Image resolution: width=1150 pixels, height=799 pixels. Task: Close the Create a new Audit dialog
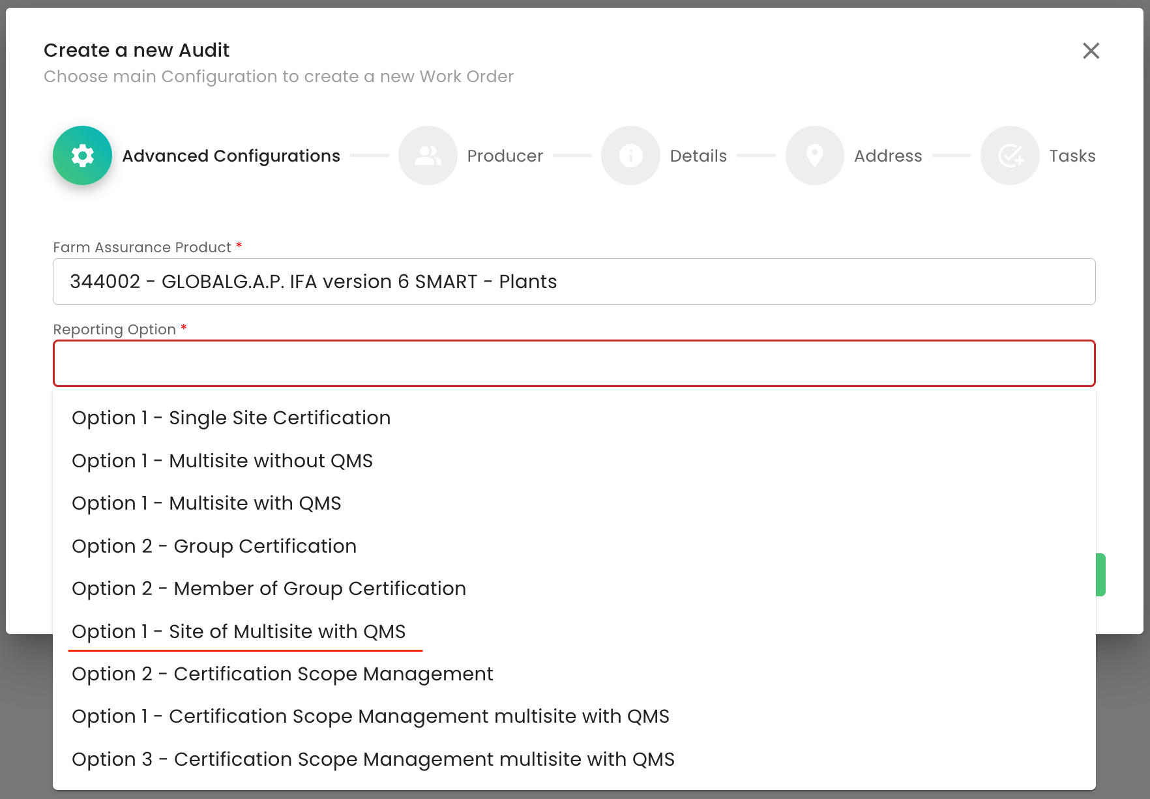click(x=1091, y=51)
